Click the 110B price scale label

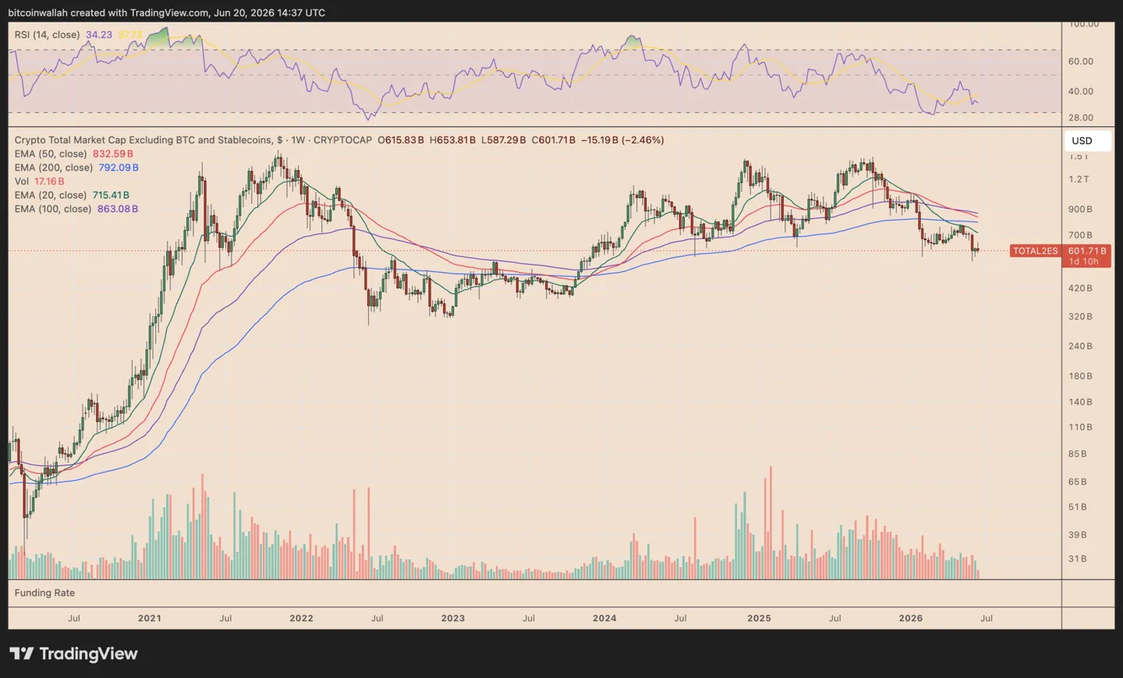click(x=1080, y=428)
